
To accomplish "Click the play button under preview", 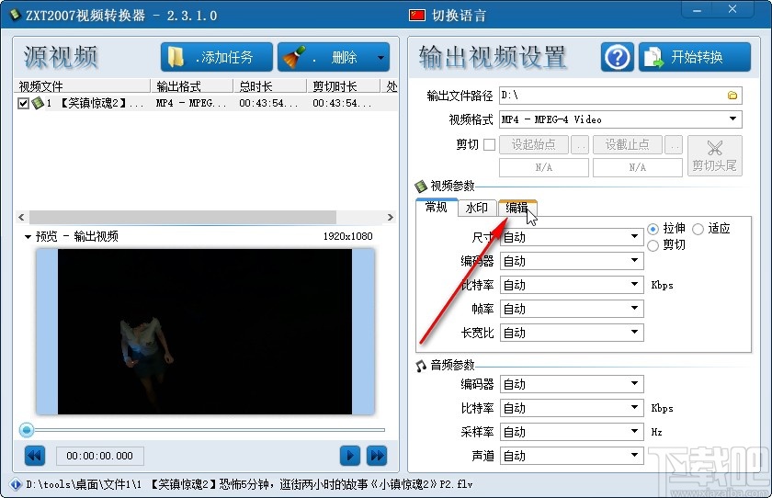I will point(349,456).
